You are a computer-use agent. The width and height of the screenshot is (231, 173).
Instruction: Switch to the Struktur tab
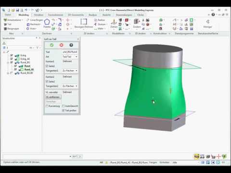[x=38, y=15]
